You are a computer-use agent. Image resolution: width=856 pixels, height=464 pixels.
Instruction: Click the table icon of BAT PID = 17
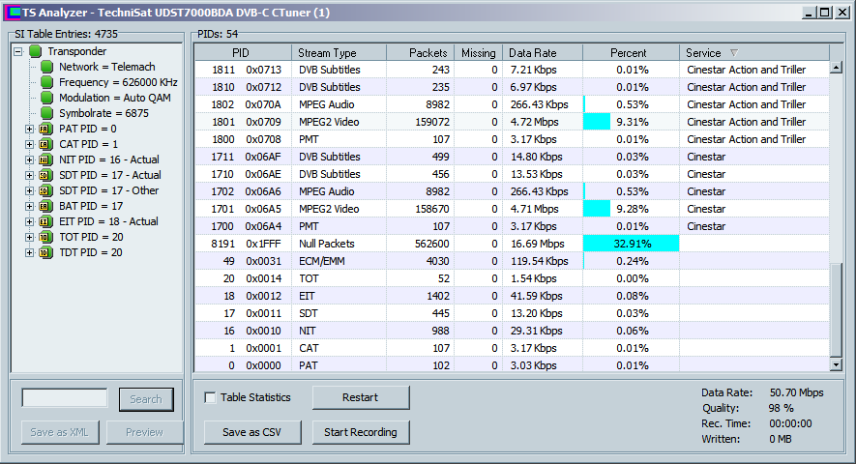pos(45,206)
